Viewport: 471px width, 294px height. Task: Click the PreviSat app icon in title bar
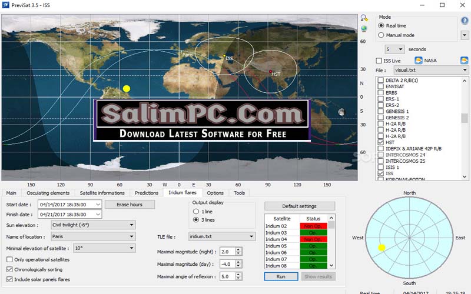tap(5, 5)
